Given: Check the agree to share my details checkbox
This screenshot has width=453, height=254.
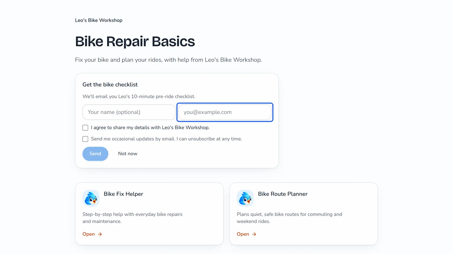Looking at the screenshot, I should point(85,128).
